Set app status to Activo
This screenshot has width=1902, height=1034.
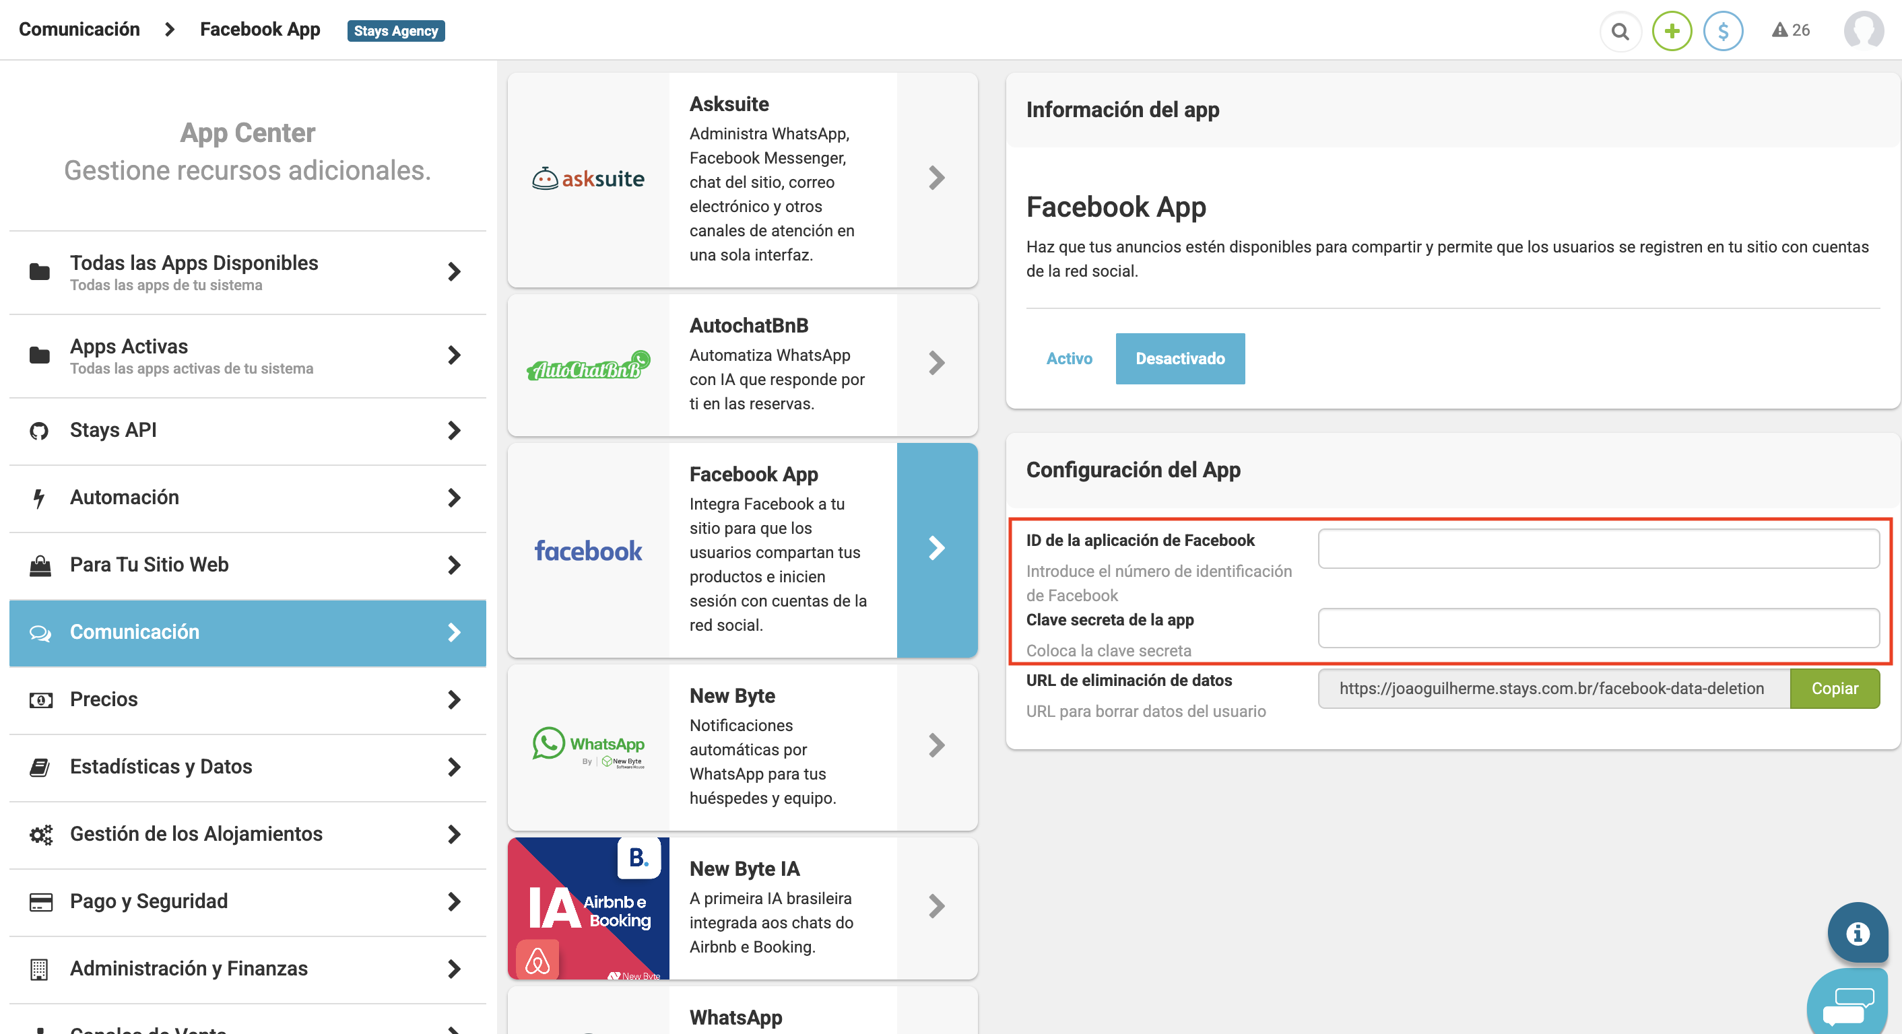point(1068,359)
